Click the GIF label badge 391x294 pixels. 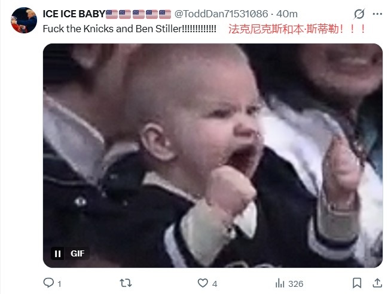point(77,253)
